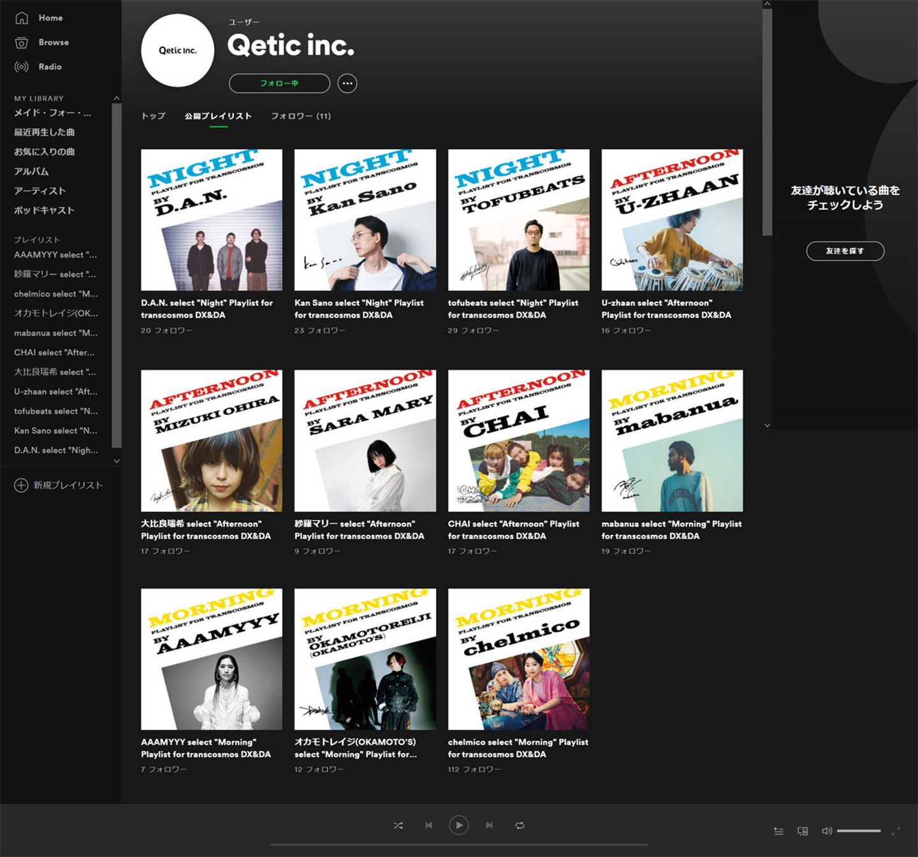Open the フォロワー (11) tab
This screenshot has height=857, width=918.
(301, 116)
